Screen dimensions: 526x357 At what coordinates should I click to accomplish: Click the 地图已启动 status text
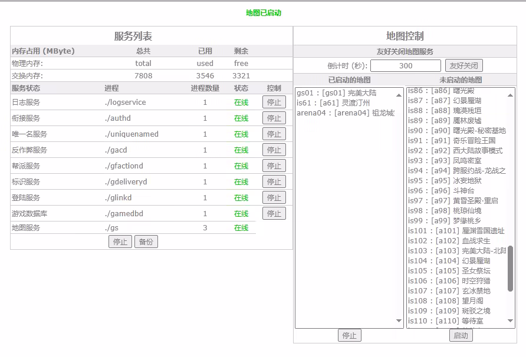[x=263, y=12]
